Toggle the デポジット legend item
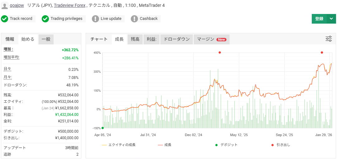 (226, 145)
